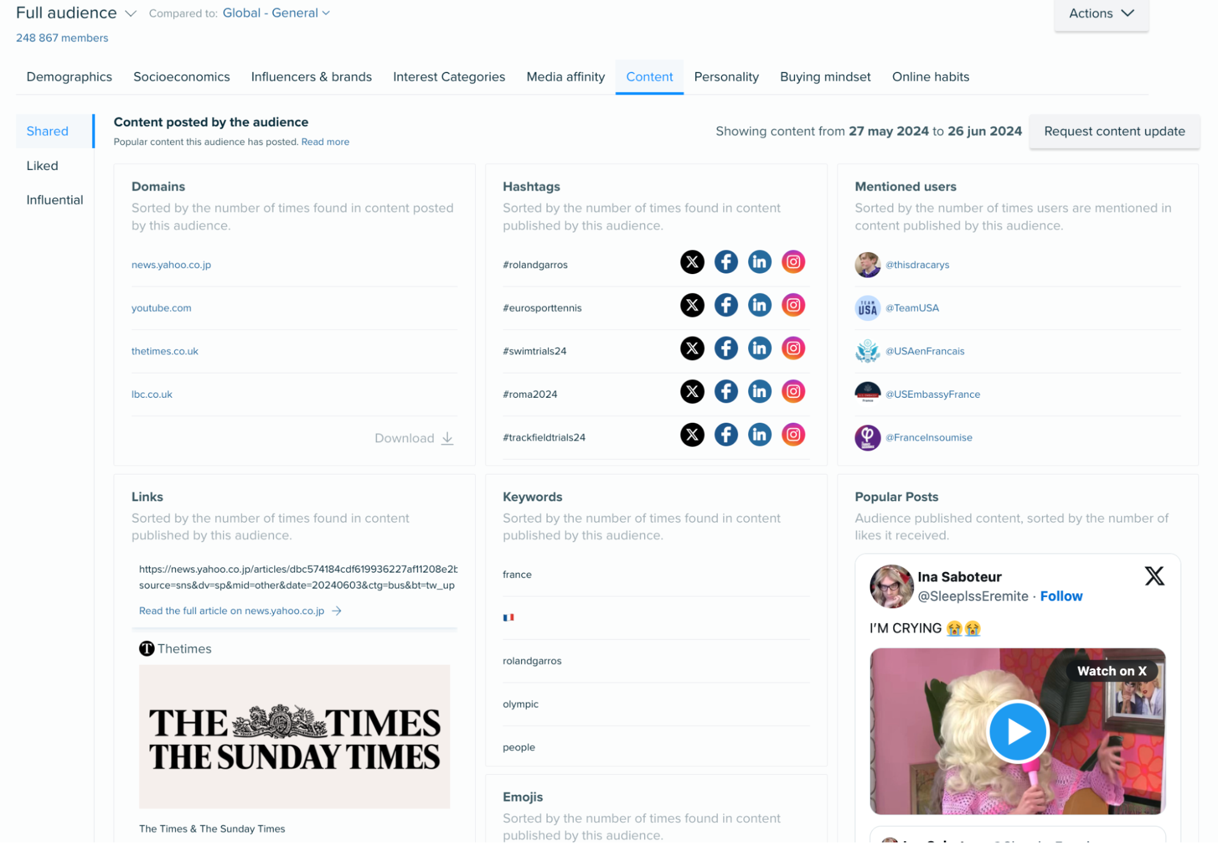Switch to the Demographics tab
1218x843 pixels.
pos(69,77)
